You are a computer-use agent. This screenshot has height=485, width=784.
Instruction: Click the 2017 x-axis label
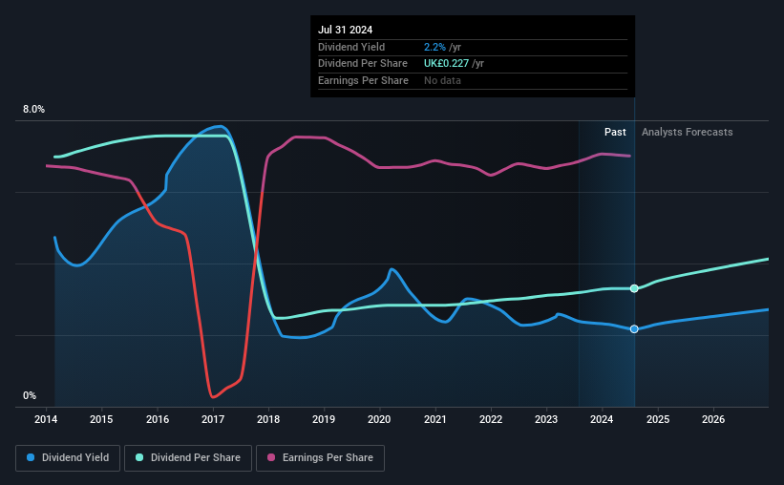[x=213, y=419]
